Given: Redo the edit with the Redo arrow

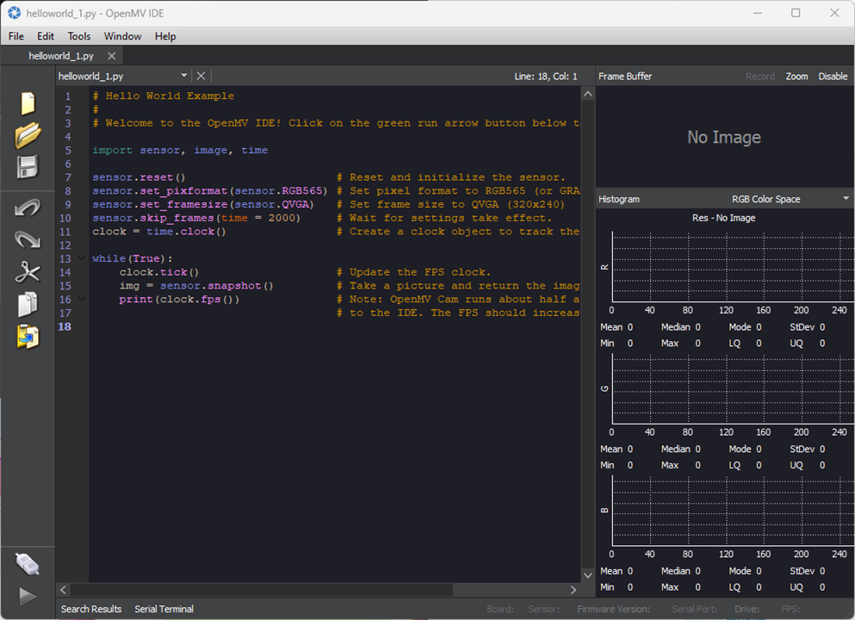Looking at the screenshot, I should click(28, 239).
